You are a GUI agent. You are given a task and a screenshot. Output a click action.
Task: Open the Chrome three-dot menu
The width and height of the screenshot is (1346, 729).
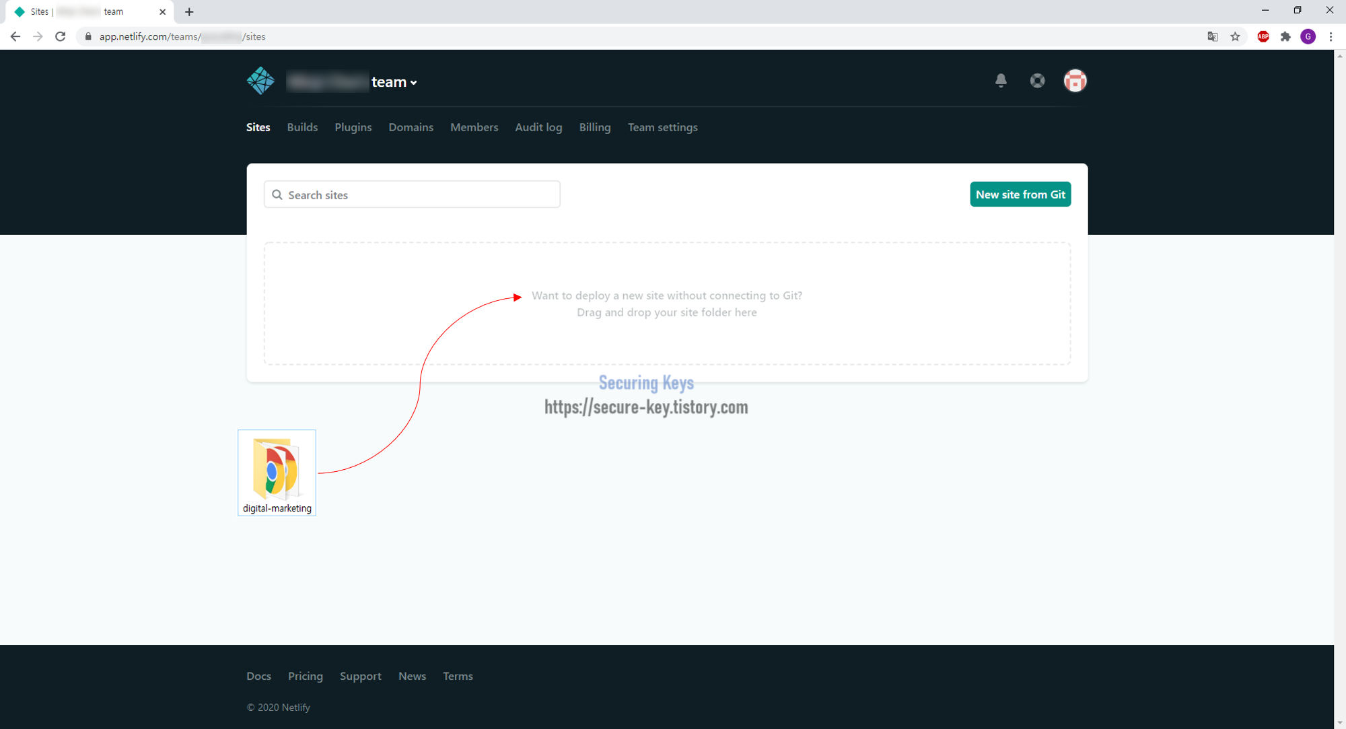[x=1331, y=37]
